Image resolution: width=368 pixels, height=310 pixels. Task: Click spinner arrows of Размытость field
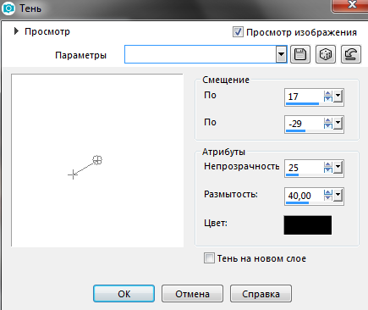(x=328, y=196)
